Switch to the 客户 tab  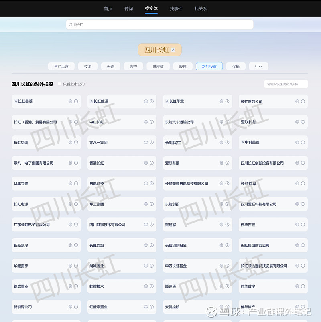tap(133, 66)
